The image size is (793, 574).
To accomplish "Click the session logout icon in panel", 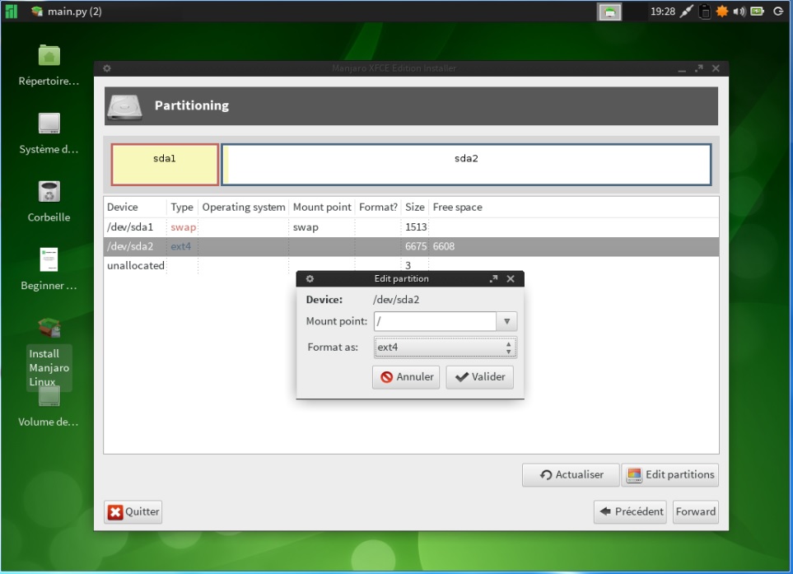I will click(778, 12).
